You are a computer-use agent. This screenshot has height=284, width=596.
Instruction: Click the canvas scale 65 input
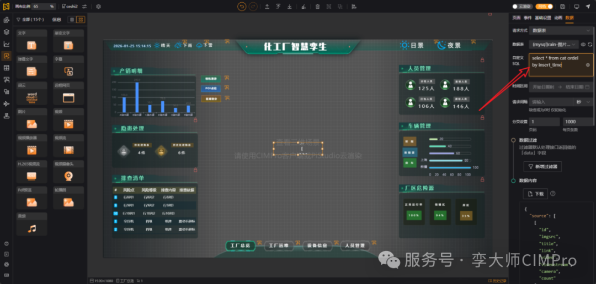click(x=40, y=7)
